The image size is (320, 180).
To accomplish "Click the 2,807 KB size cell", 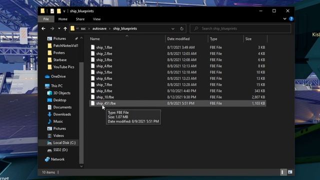I will point(258,97).
